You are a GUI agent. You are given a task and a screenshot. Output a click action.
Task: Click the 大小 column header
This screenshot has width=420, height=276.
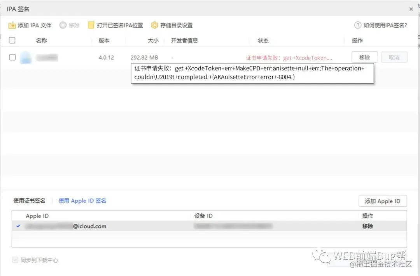[153, 40]
